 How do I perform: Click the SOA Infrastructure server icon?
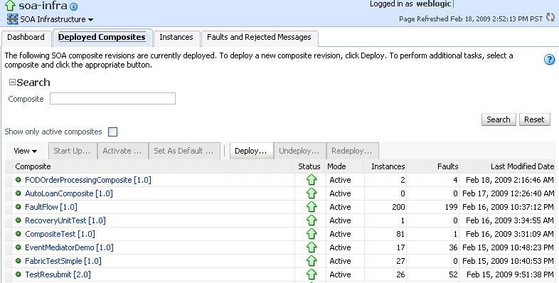13,19
